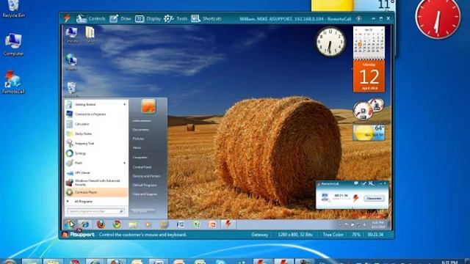
Task: Click RemoteCall lightning icon on remote taskbar
Action: coord(228,224)
